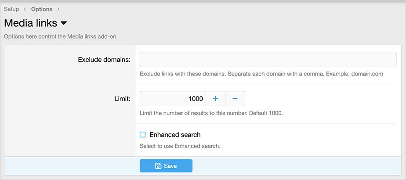Viewport: 406px width, 180px height.
Task: Click the Limit field label
Action: pyautogui.click(x=121, y=99)
